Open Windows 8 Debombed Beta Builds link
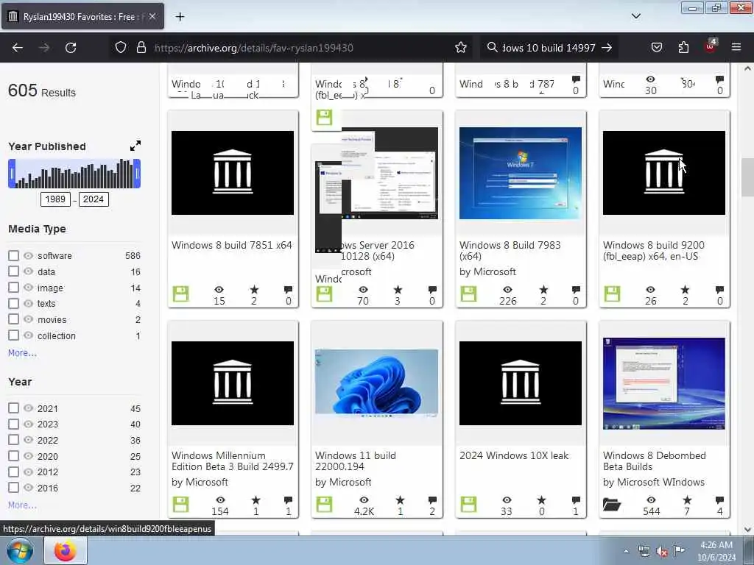This screenshot has width=754, height=565. tap(655, 461)
